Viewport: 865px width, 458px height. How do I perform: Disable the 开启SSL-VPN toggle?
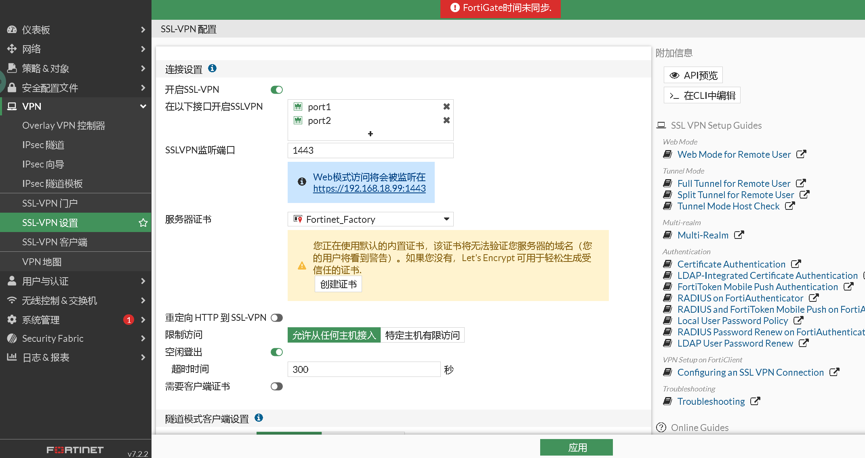coord(277,90)
